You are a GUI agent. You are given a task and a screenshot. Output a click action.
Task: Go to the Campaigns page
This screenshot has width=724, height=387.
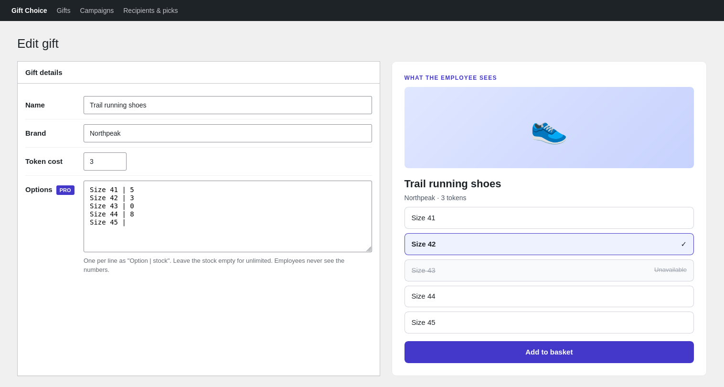(x=97, y=11)
